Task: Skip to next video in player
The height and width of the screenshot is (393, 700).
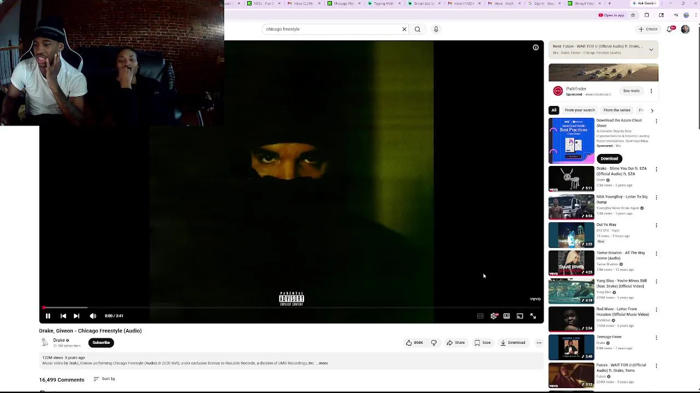Action: click(x=77, y=316)
